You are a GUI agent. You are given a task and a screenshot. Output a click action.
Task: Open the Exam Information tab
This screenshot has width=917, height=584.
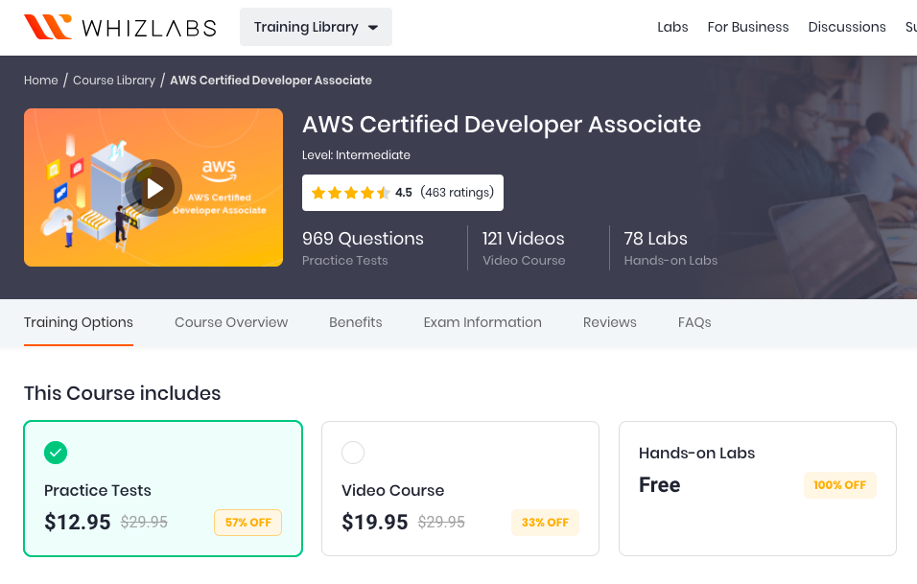[x=482, y=322]
